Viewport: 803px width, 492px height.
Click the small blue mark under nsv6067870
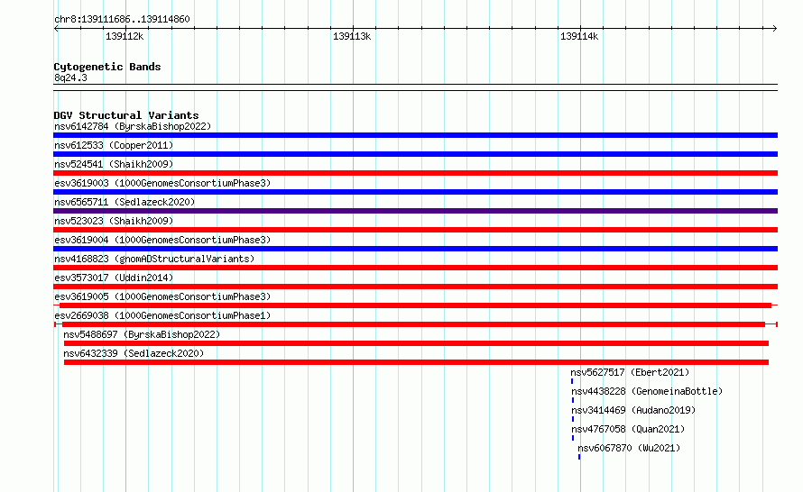coord(579,457)
